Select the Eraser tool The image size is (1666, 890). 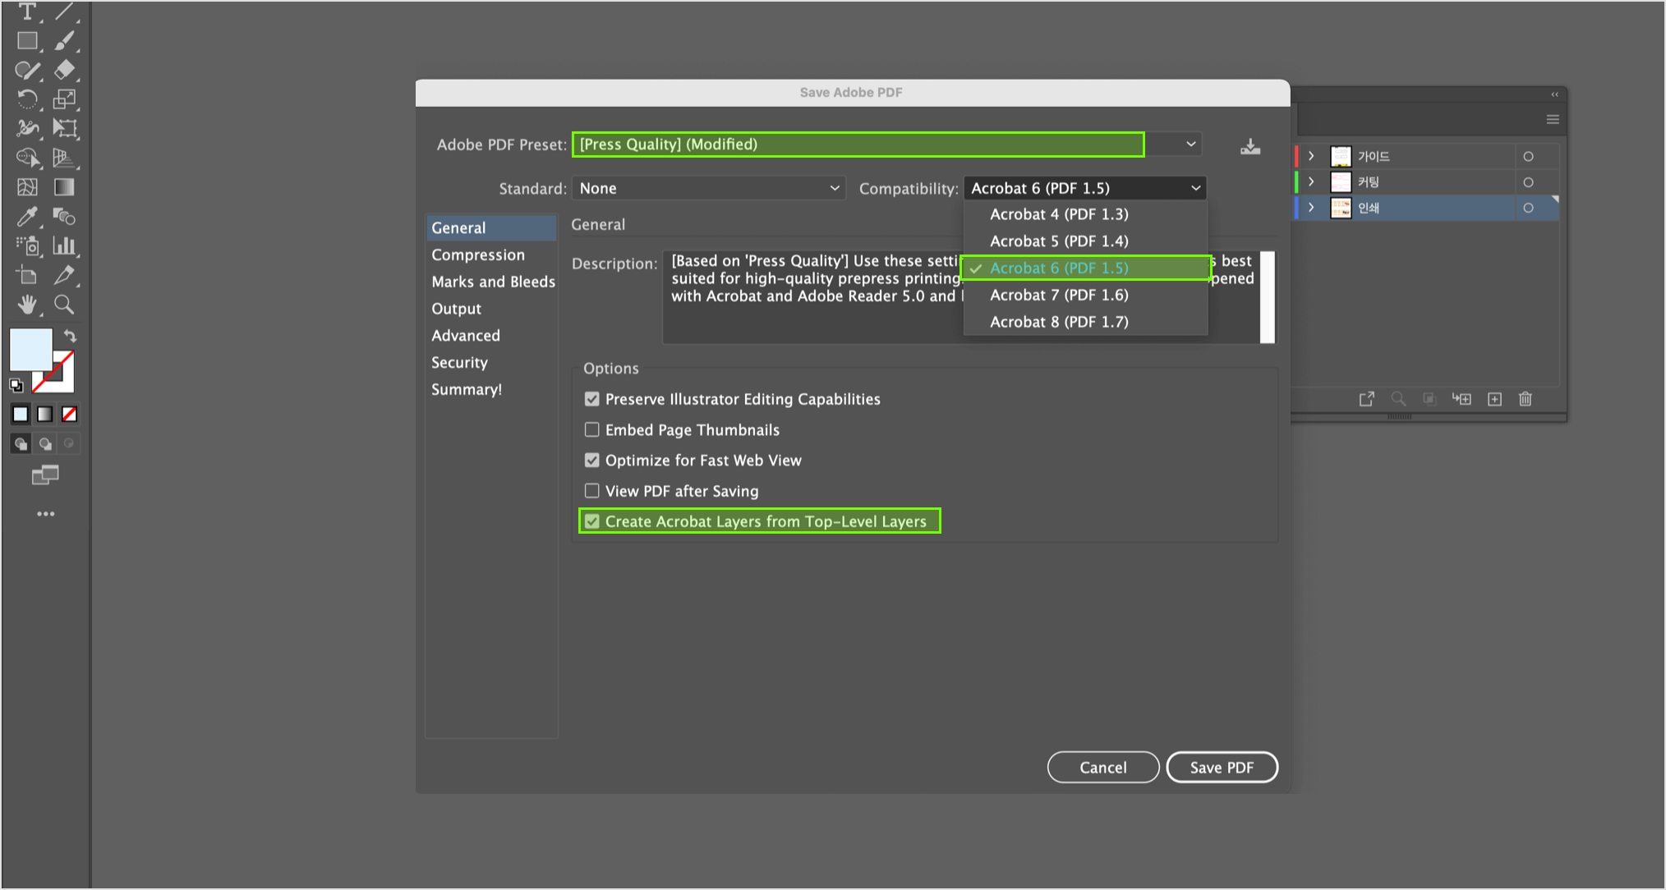[x=64, y=70]
